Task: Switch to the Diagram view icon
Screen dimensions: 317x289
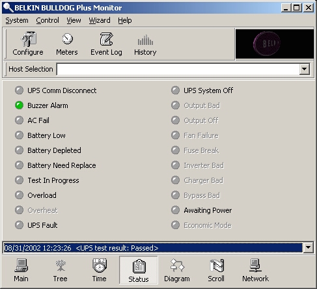Action: [x=177, y=270]
